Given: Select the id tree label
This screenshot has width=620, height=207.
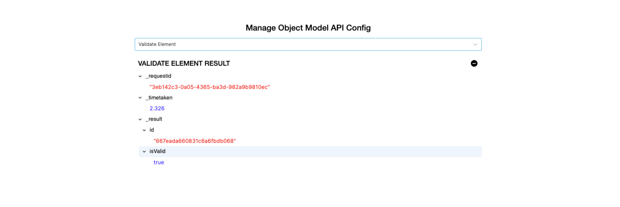Looking at the screenshot, I should tap(152, 130).
